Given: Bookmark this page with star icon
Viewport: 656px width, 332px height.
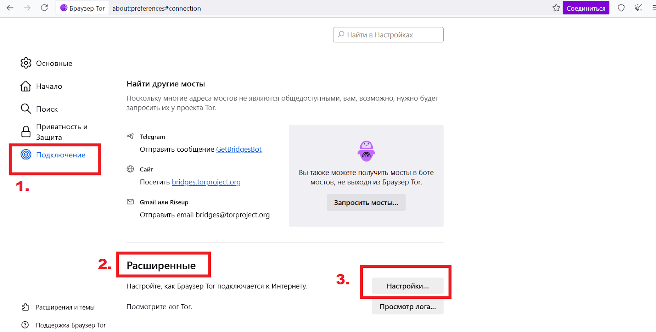Looking at the screenshot, I should 556,8.
